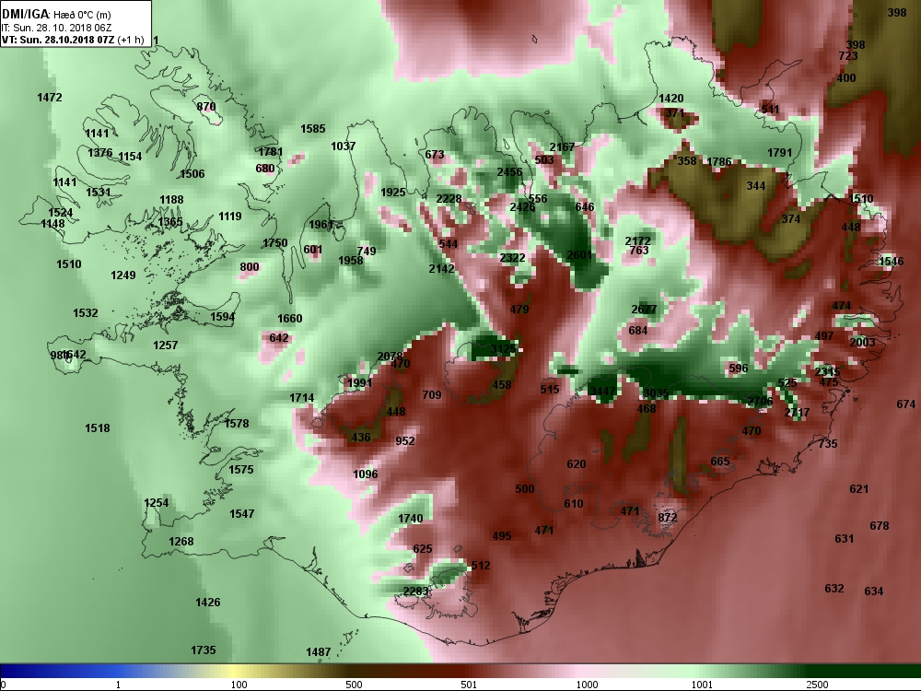
Task: Click the value 3125 on the map
Action: pyautogui.click(x=503, y=349)
